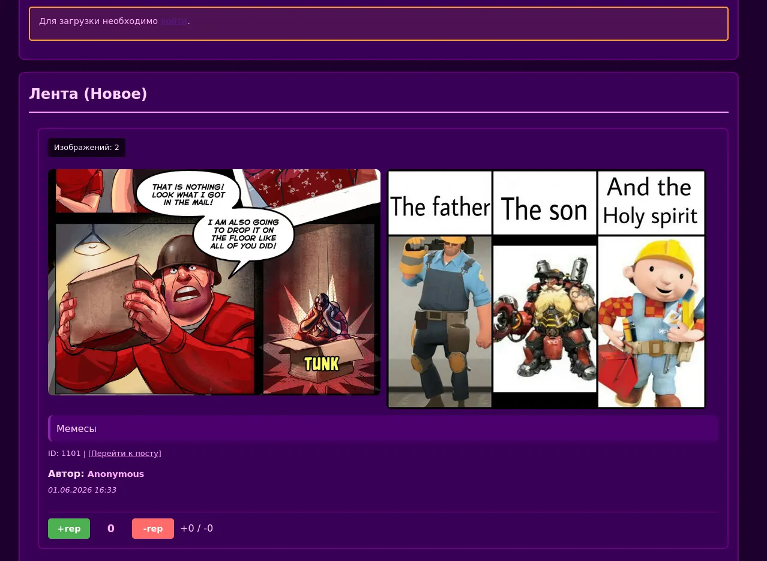Image resolution: width=767 pixels, height=561 pixels.
Task: Open the TF2 Soldier comic image
Action: 214,282
